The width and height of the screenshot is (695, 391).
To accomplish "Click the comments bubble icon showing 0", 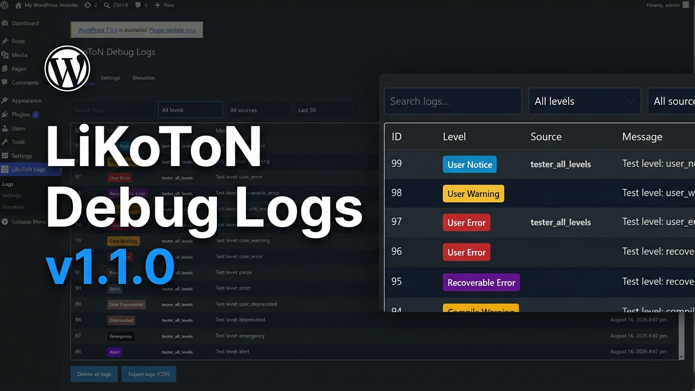I will click(x=138, y=5).
